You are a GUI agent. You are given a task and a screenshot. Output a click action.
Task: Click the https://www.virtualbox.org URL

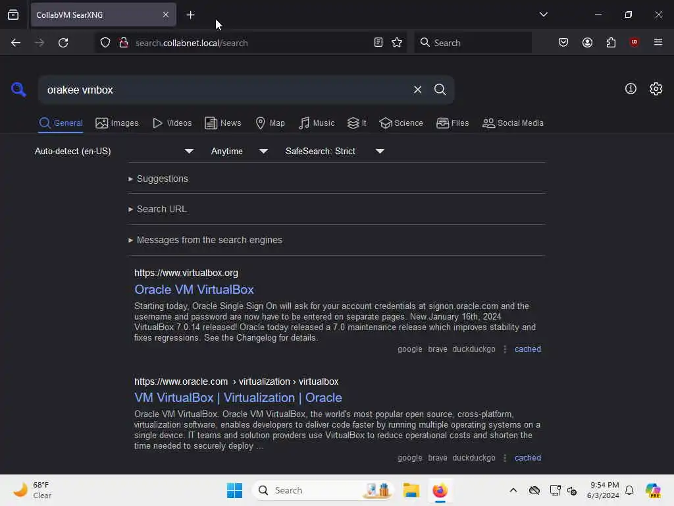pos(186,273)
